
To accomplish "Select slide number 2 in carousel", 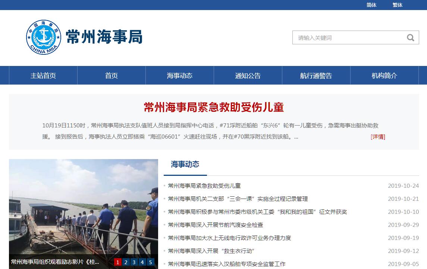I will point(126,262).
